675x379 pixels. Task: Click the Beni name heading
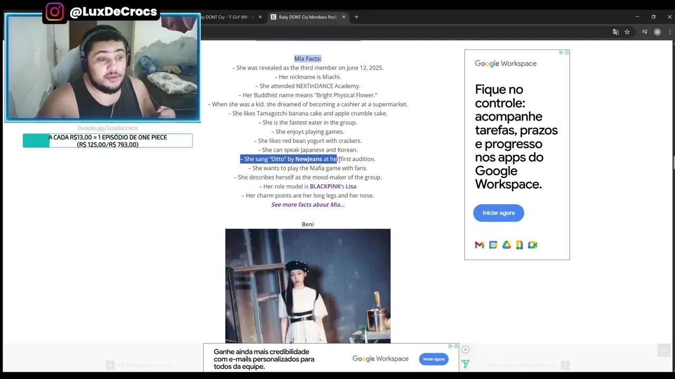pos(308,224)
